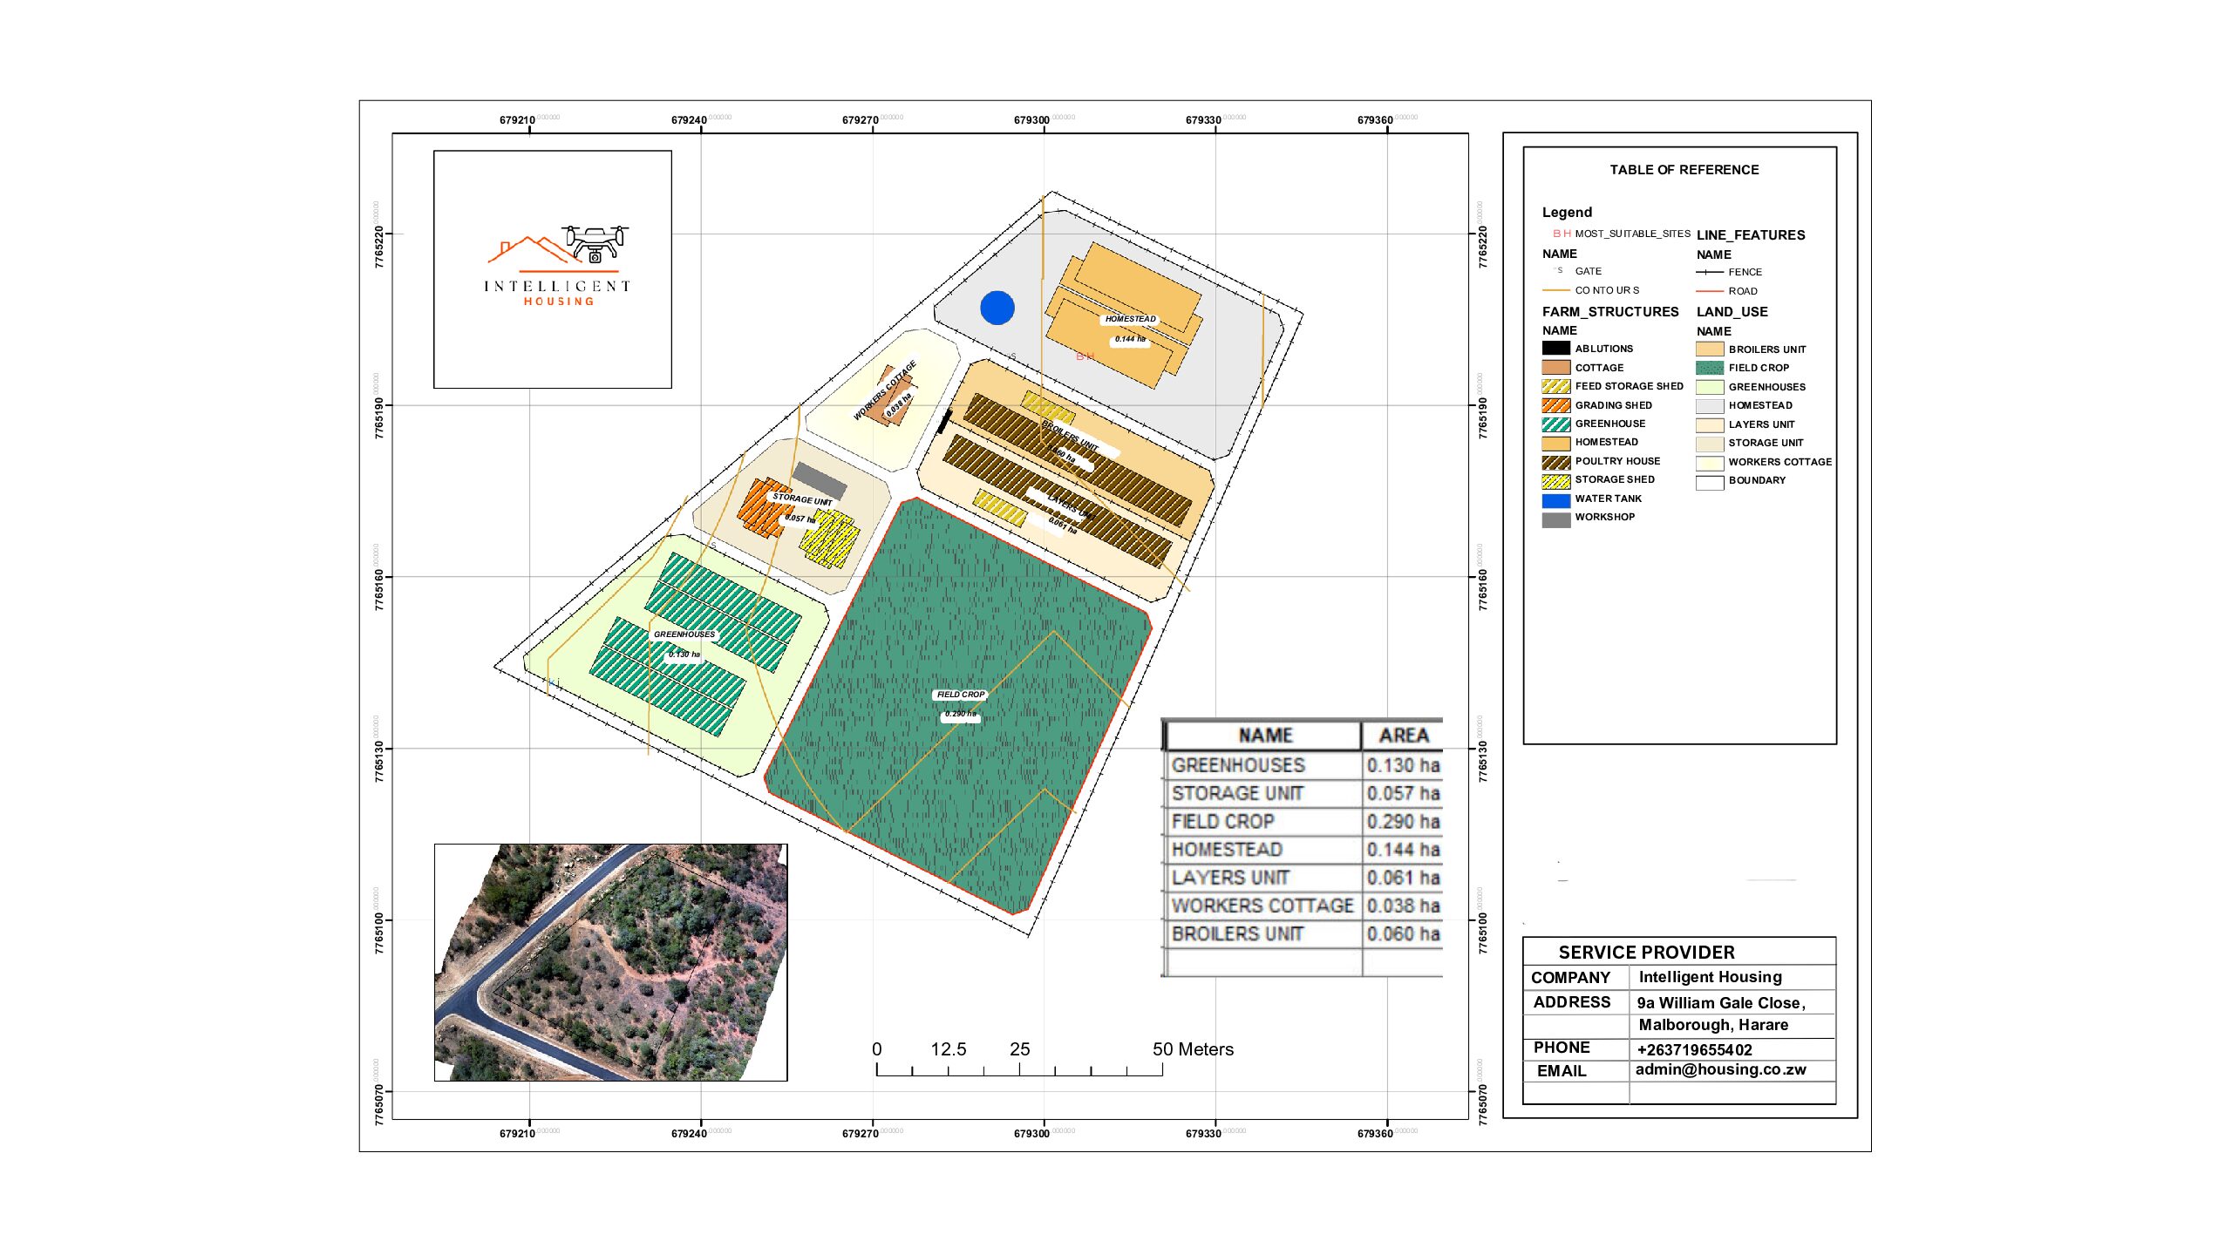Click the POULTRY HOUSE legend swatch

pos(1555,462)
